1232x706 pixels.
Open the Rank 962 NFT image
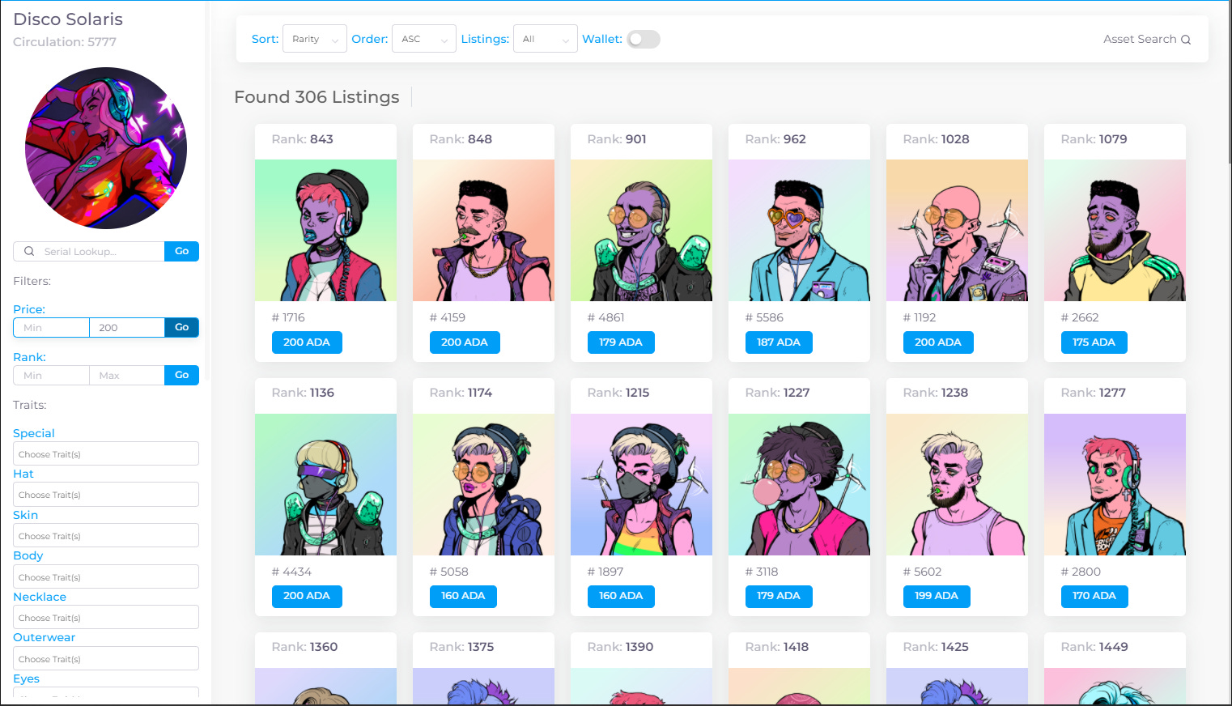(799, 230)
